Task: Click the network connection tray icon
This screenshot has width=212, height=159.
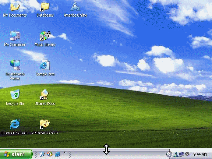Action: (181, 154)
